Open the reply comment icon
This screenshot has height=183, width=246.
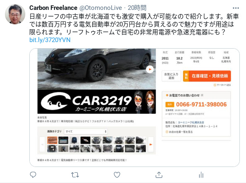pyautogui.click(x=33, y=175)
